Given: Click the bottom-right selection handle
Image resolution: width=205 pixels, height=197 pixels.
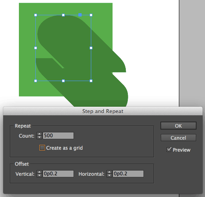Looking at the screenshot, I should pos(91,81).
